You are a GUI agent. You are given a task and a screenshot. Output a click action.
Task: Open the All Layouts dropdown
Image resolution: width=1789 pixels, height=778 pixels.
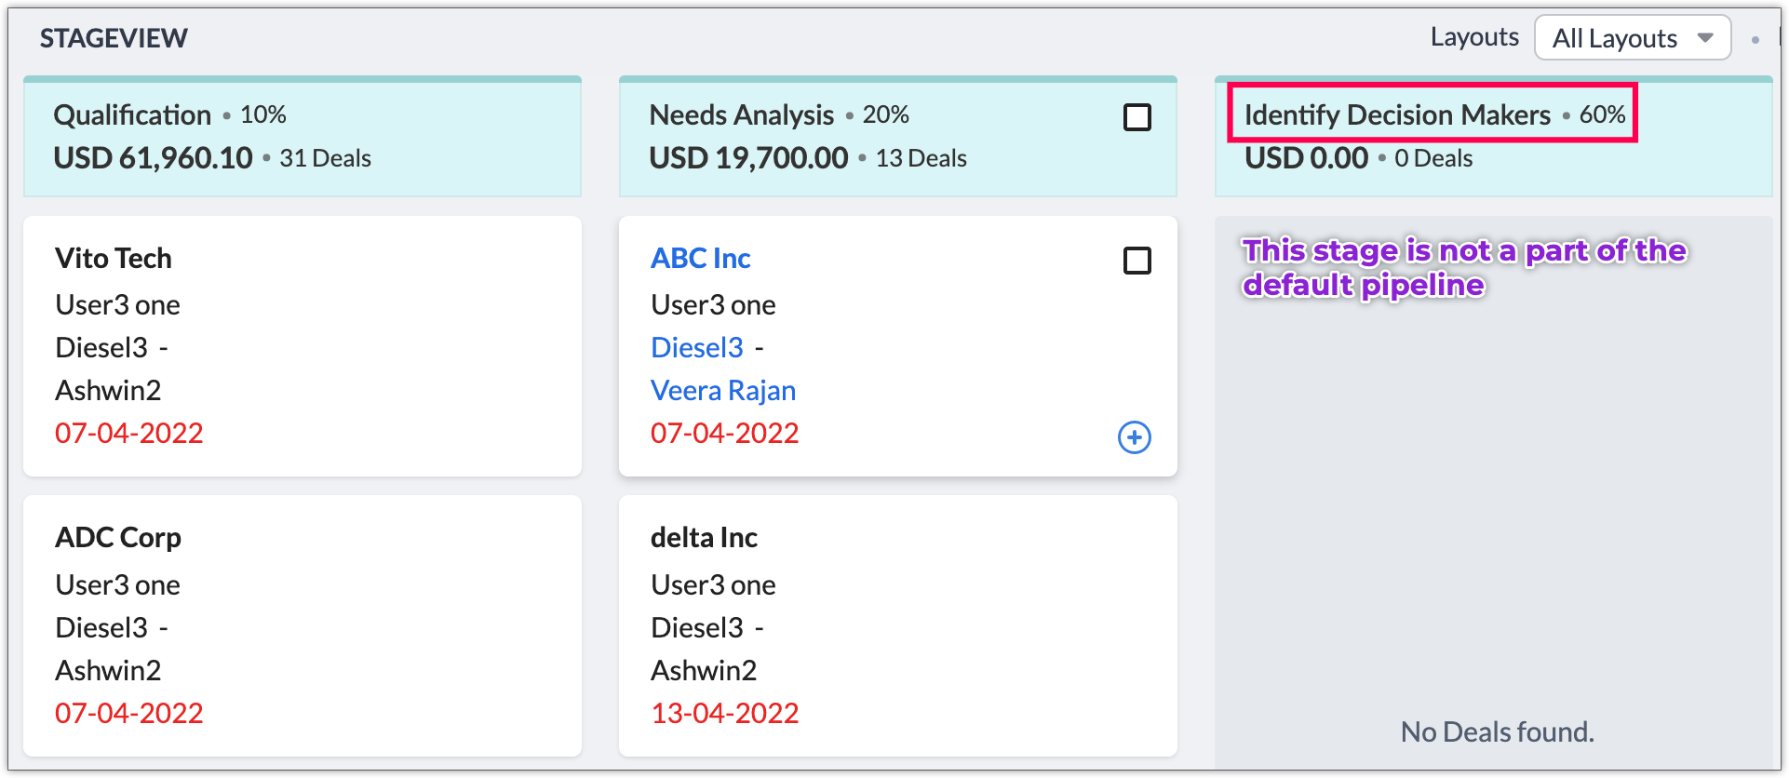[x=1632, y=38]
